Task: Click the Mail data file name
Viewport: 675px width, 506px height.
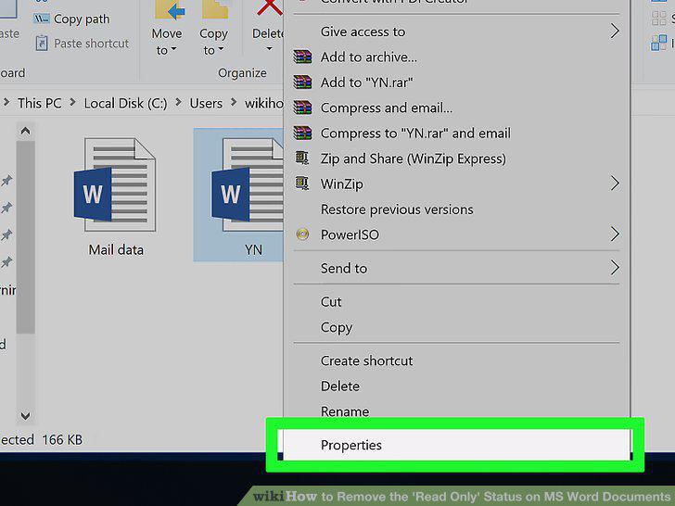Action: point(116,249)
